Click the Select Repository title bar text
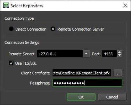The height and width of the screenshot is (105, 131). click(27, 6)
